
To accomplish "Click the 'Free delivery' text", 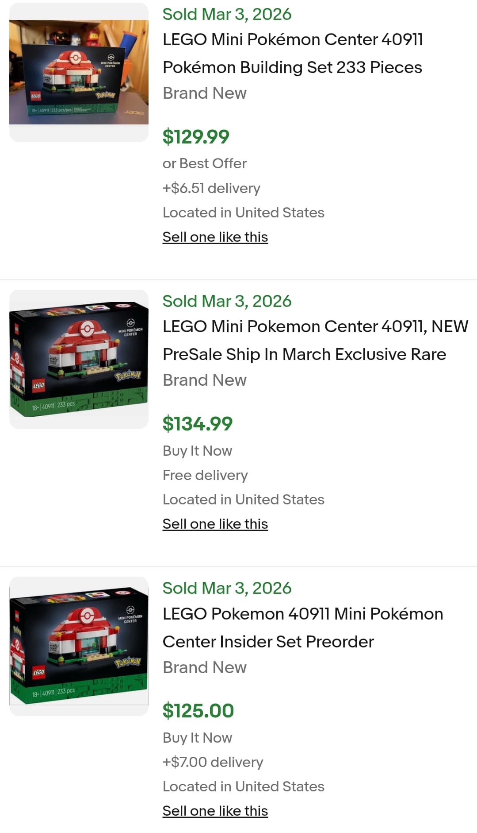I will 205,475.
